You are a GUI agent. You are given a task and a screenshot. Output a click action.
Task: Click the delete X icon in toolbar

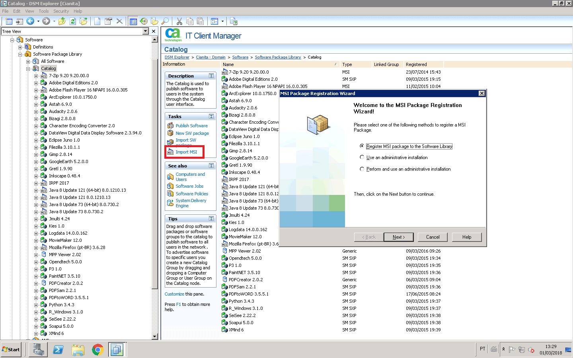coord(119,21)
